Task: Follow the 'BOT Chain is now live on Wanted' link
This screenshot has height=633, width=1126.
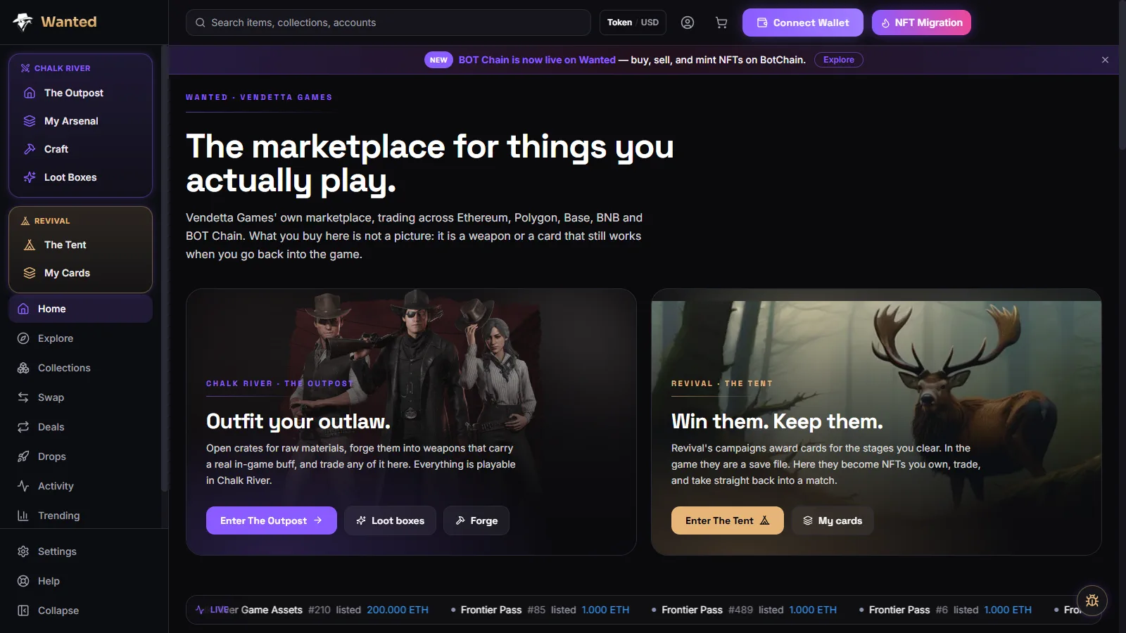Action: tap(537, 60)
